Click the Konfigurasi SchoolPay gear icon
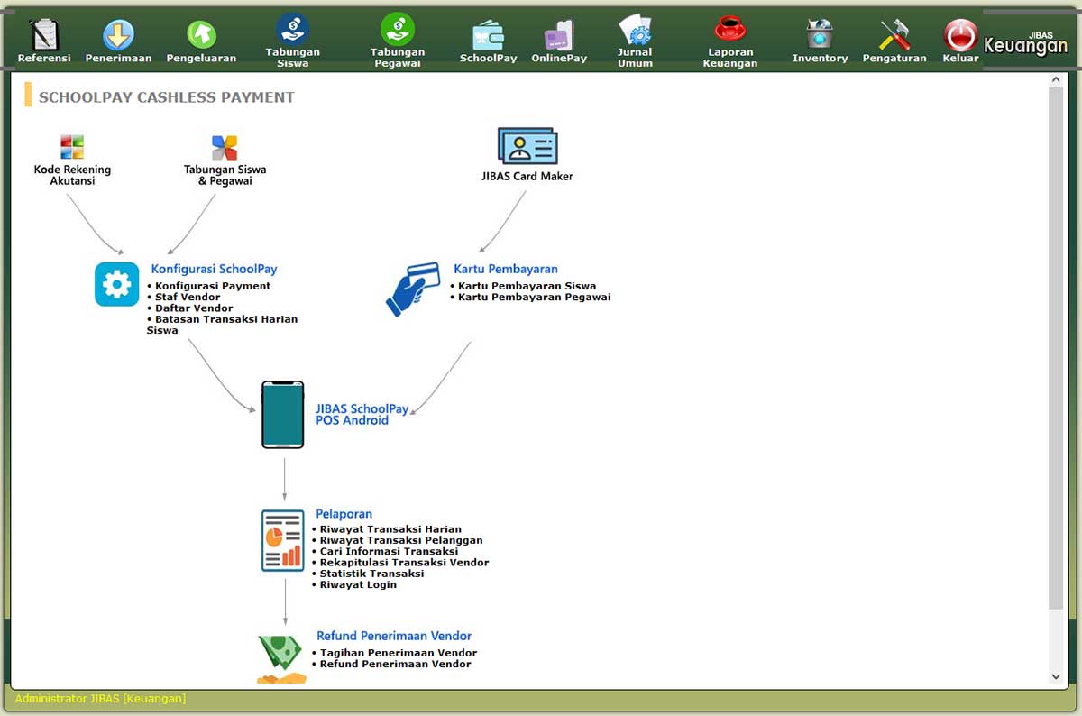The height and width of the screenshot is (716, 1082). [117, 284]
